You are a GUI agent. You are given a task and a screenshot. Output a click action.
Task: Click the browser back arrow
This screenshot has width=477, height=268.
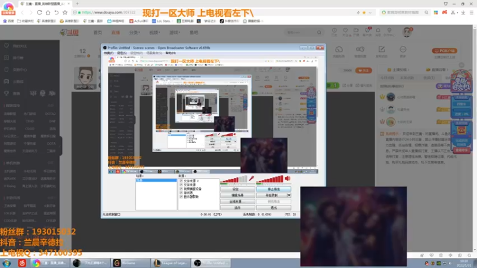22,13
